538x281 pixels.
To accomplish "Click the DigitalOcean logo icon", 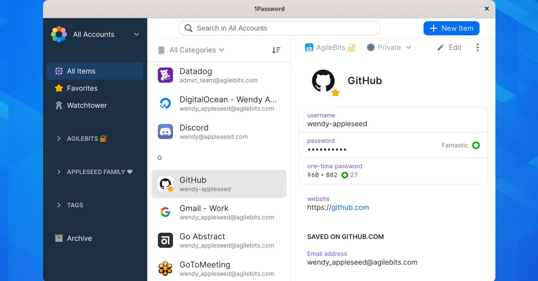I will tap(165, 103).
